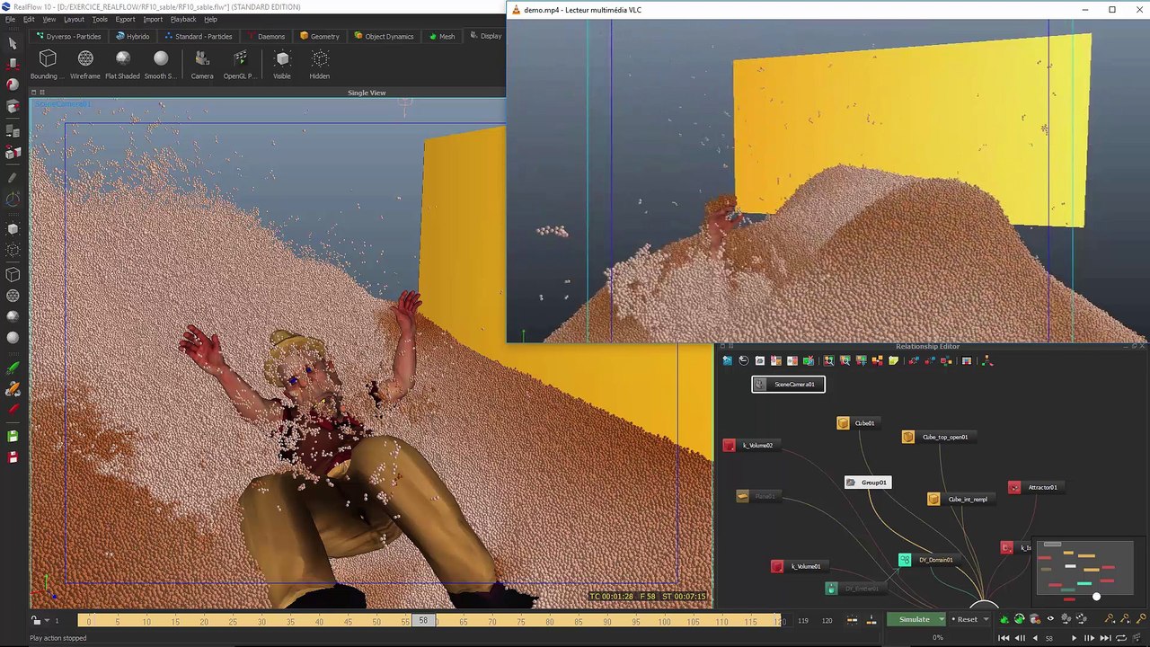
Task: Set Smooth Shaded display mode
Action: [x=161, y=65]
